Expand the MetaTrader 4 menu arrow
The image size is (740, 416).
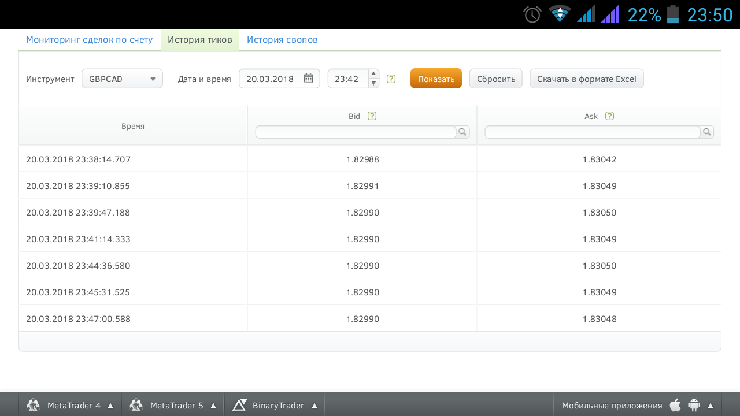tap(110, 406)
